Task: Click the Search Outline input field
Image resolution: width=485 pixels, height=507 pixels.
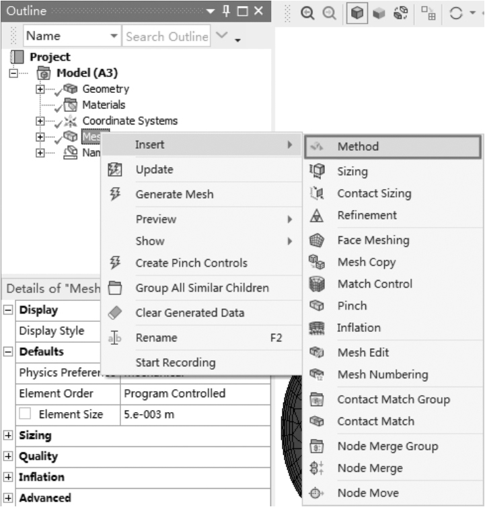Action: [x=166, y=36]
